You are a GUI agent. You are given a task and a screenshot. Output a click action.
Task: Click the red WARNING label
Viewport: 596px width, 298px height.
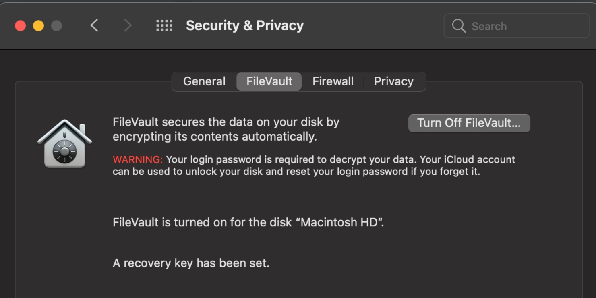click(138, 159)
